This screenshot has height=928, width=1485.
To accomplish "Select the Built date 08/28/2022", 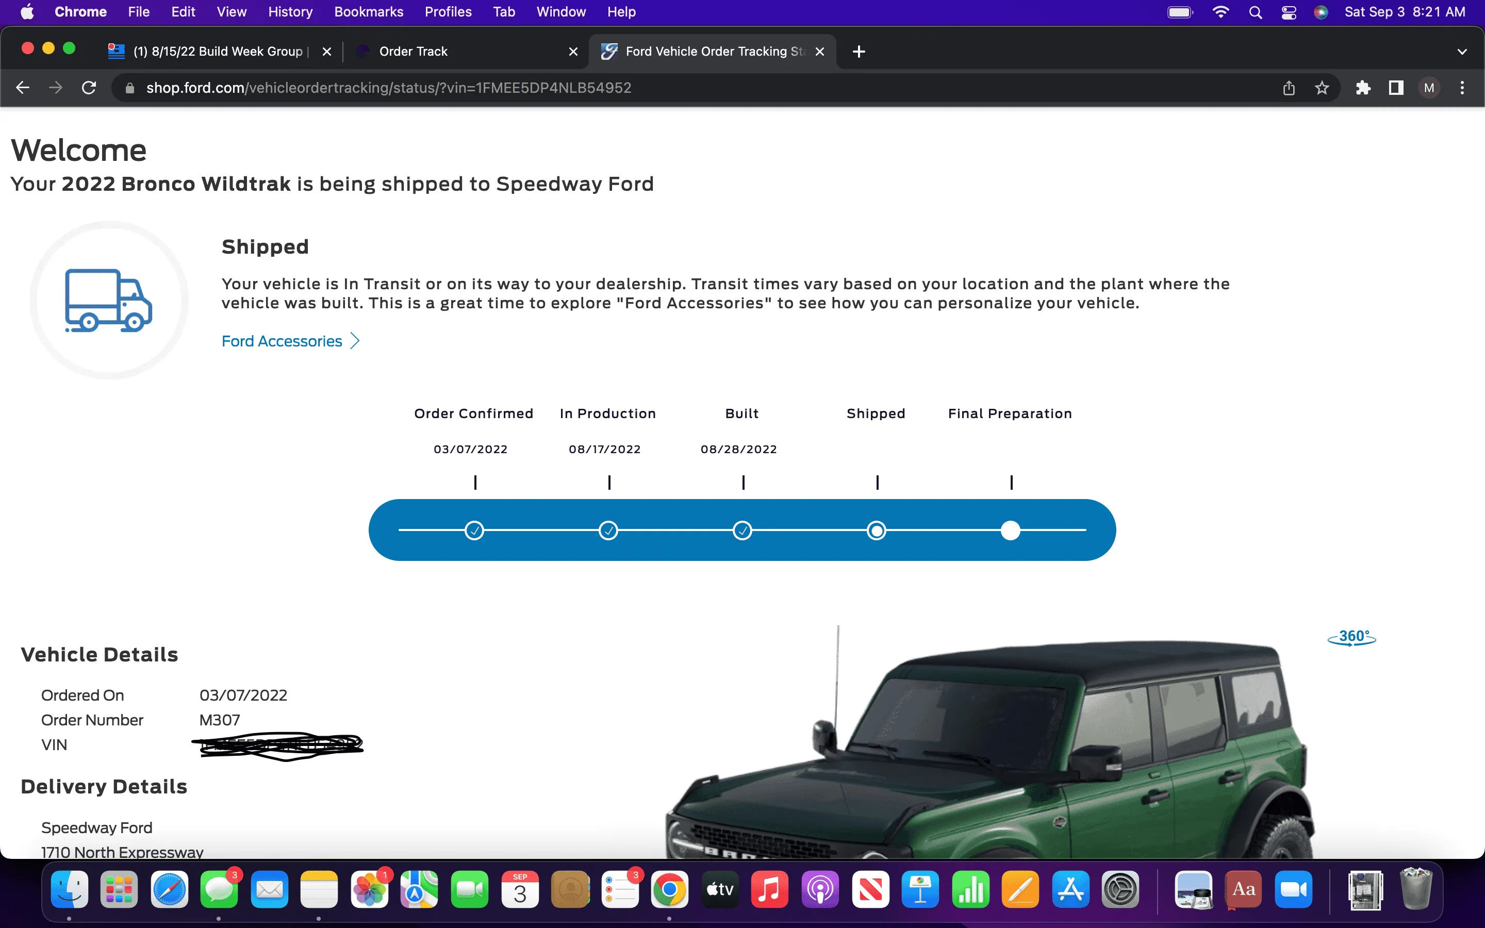I will [739, 449].
